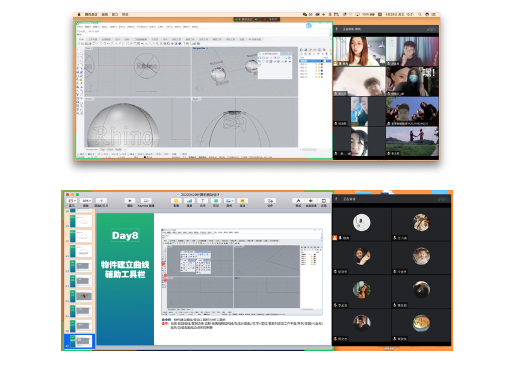Insert a table with 表格 icon

176,201
